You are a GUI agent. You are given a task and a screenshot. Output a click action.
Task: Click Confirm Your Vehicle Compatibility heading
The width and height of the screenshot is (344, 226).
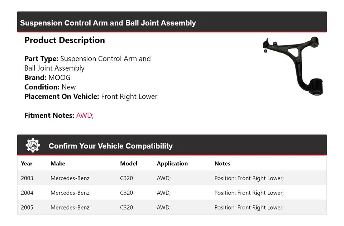(x=110, y=146)
